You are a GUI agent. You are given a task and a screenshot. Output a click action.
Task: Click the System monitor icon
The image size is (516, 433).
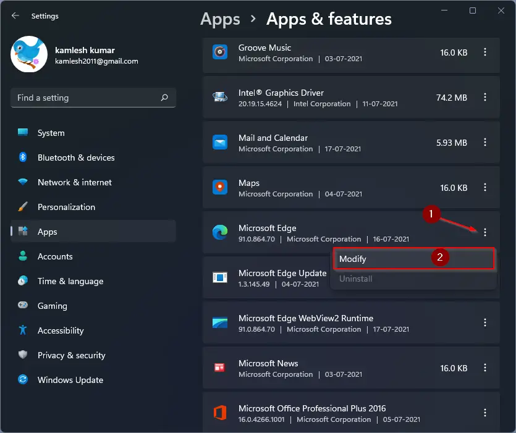click(23, 132)
